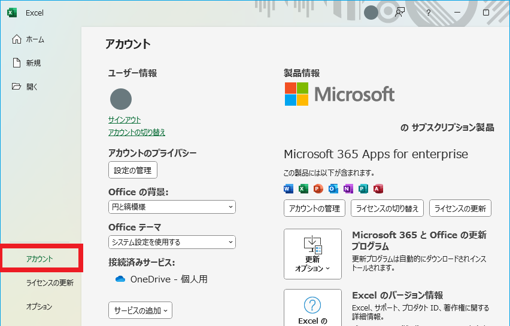The height and width of the screenshot is (326, 510).
Task: Select 新規 in the left sidebar
Action: [33, 63]
